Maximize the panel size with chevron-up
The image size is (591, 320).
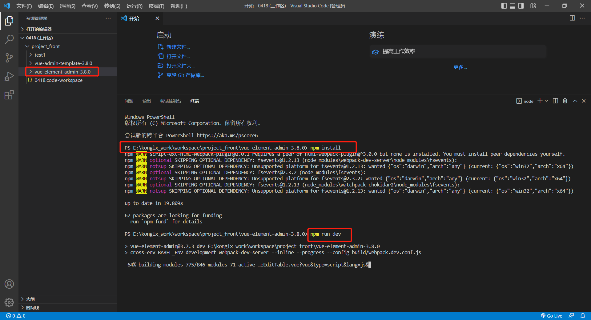click(x=575, y=101)
